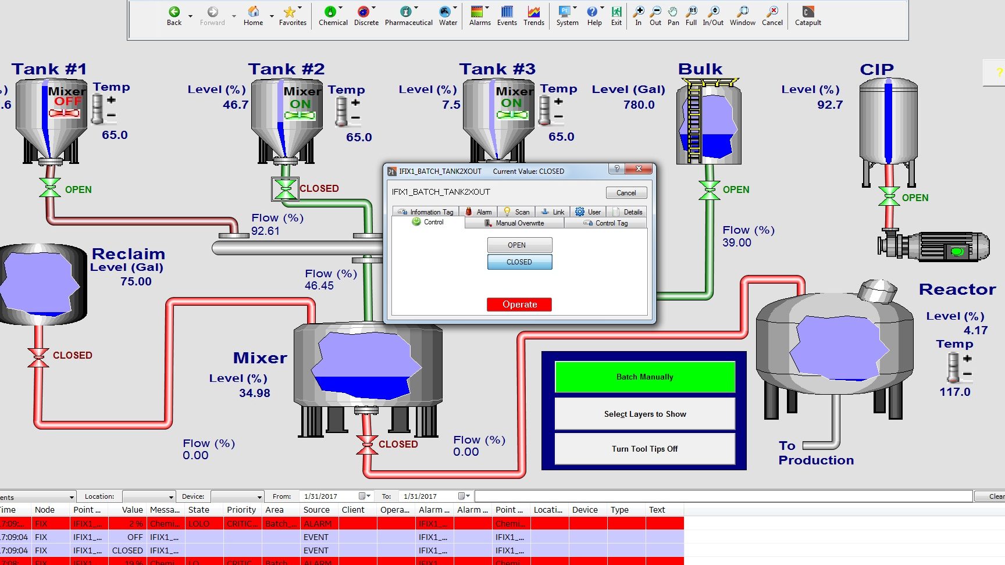Open the Pharmaceutical section icon

coord(407,12)
